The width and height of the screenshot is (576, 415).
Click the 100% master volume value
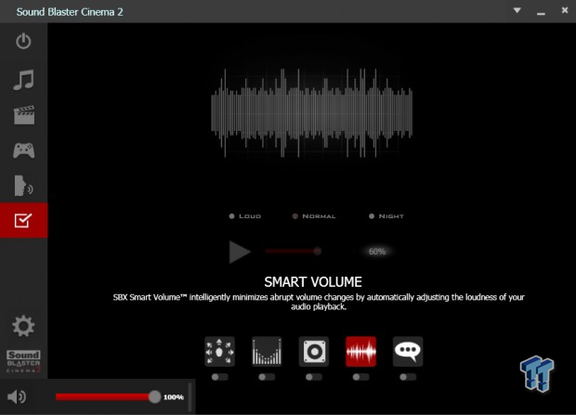coord(174,397)
